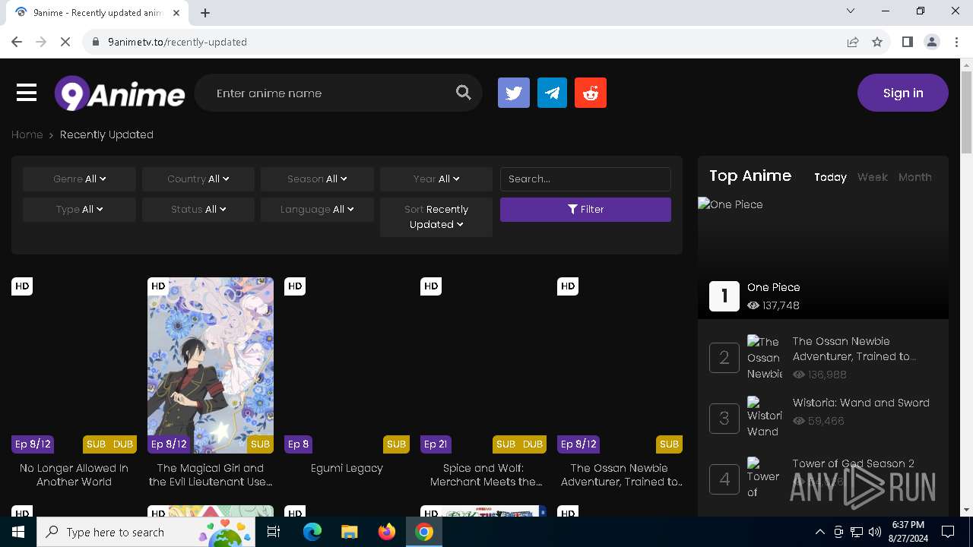Image resolution: width=973 pixels, height=547 pixels.
Task: Open a new browser tab
Action: pyautogui.click(x=205, y=12)
